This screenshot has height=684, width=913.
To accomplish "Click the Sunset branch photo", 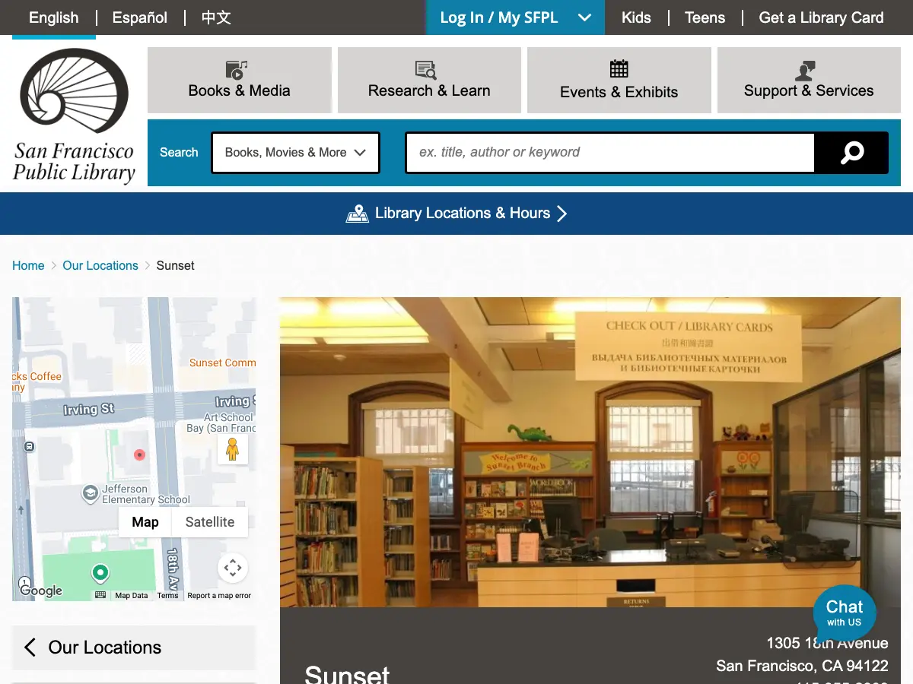I will [590, 452].
